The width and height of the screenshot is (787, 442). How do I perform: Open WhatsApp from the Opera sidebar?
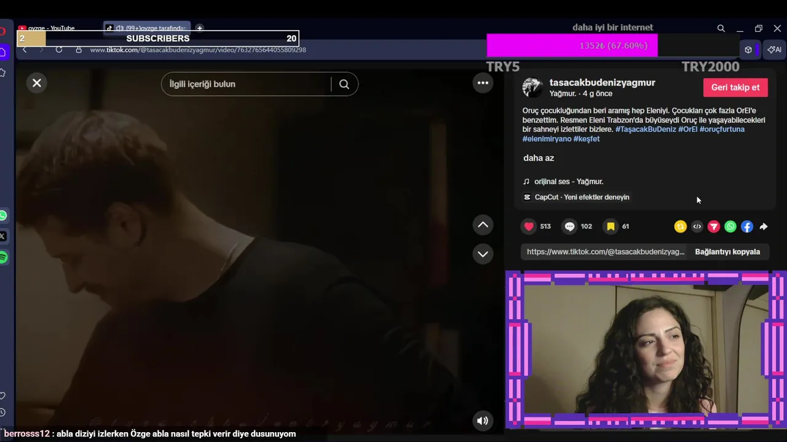click(3, 215)
